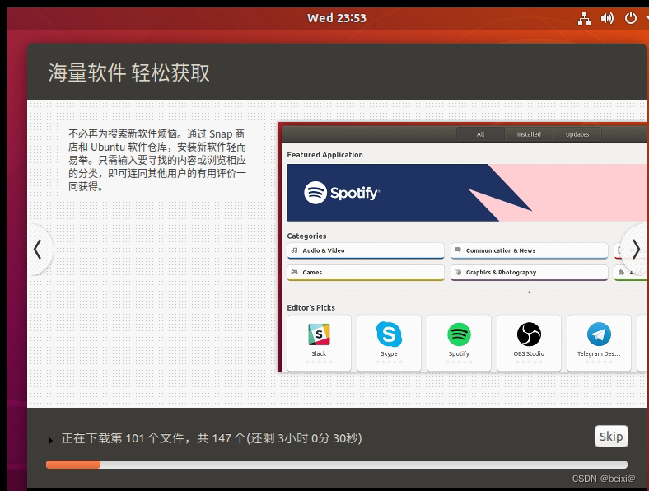Click the gamepad icon beside Games
This screenshot has width=649, height=491.
pos(294,272)
